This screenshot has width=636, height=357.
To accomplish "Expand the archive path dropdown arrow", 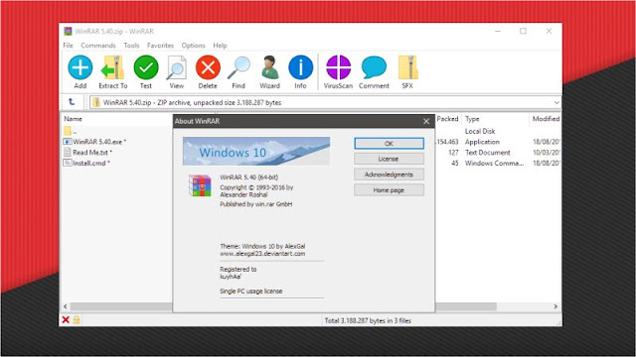I will pyautogui.click(x=556, y=102).
